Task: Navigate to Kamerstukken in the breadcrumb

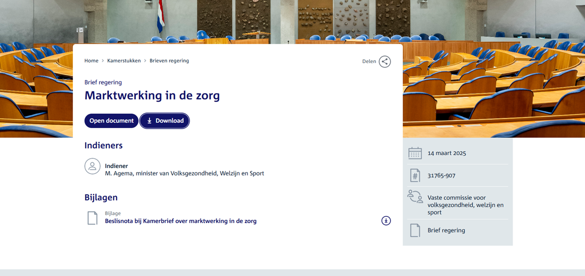Action: [124, 61]
